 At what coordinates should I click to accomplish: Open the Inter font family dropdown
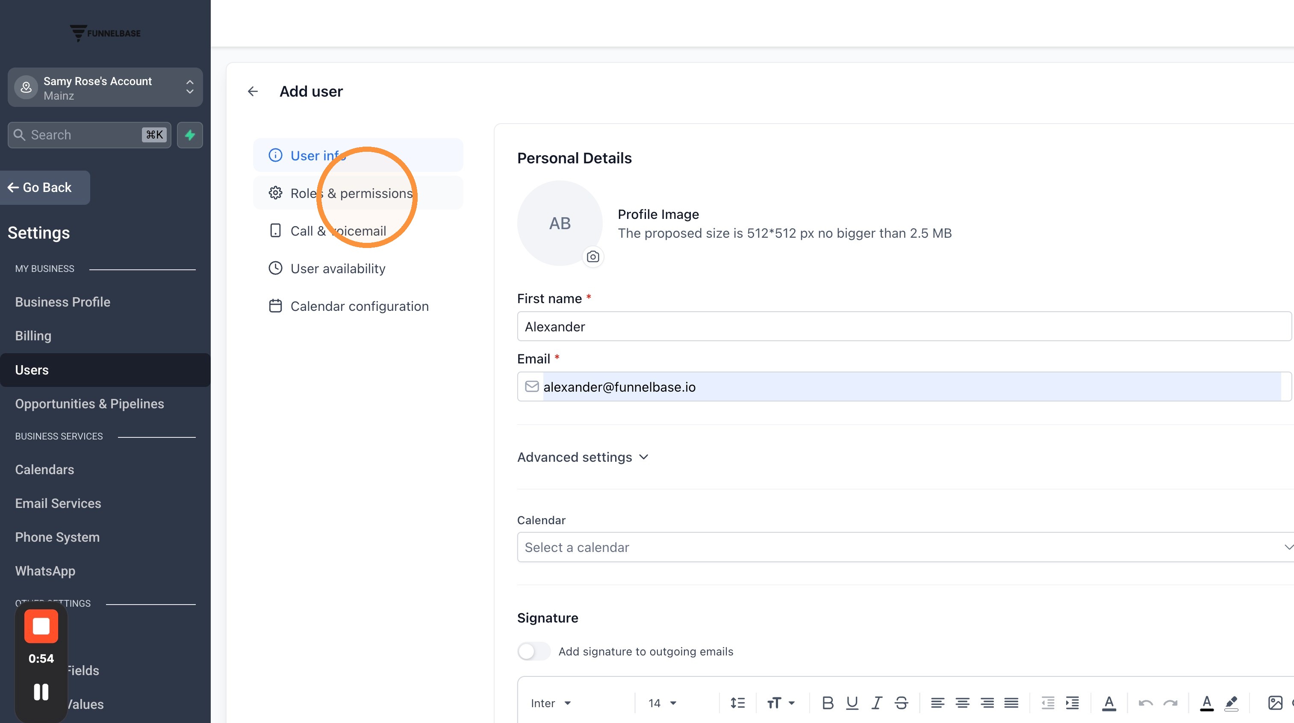551,703
